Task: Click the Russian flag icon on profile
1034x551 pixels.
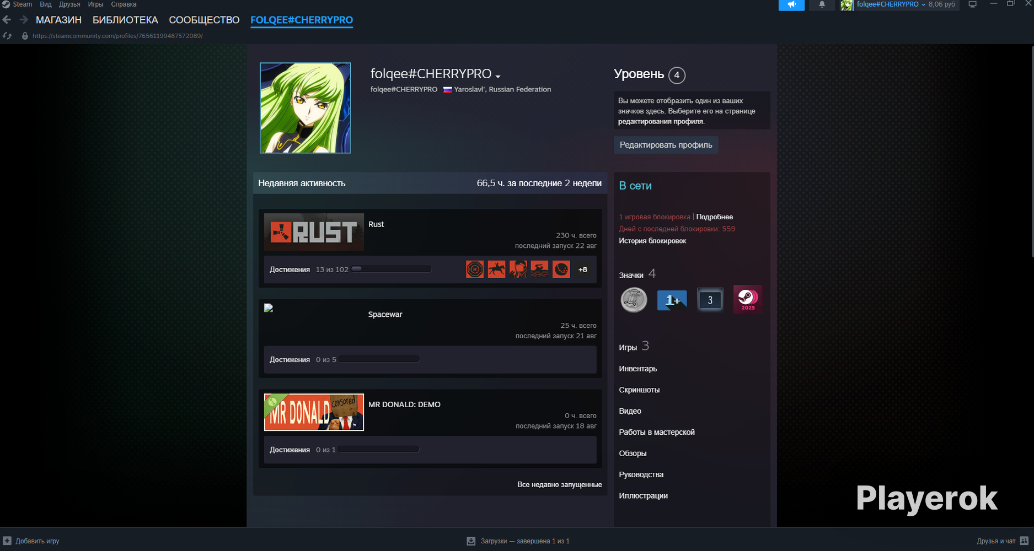Action: click(x=447, y=90)
